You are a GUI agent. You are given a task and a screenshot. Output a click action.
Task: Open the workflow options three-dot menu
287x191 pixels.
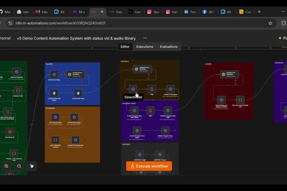pos(145,38)
